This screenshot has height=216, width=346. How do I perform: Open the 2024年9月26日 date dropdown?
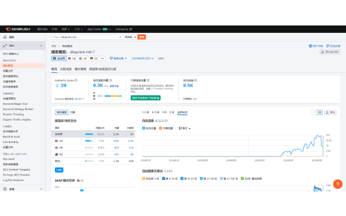pos(142,58)
